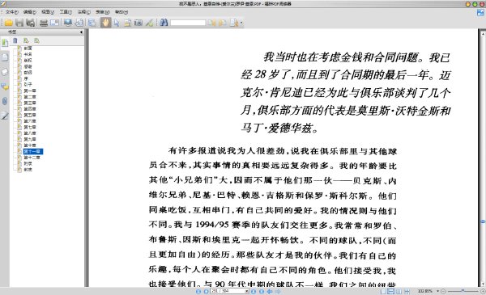
Task: Open the Comments sidebar tab
Action: click(x=5, y=86)
